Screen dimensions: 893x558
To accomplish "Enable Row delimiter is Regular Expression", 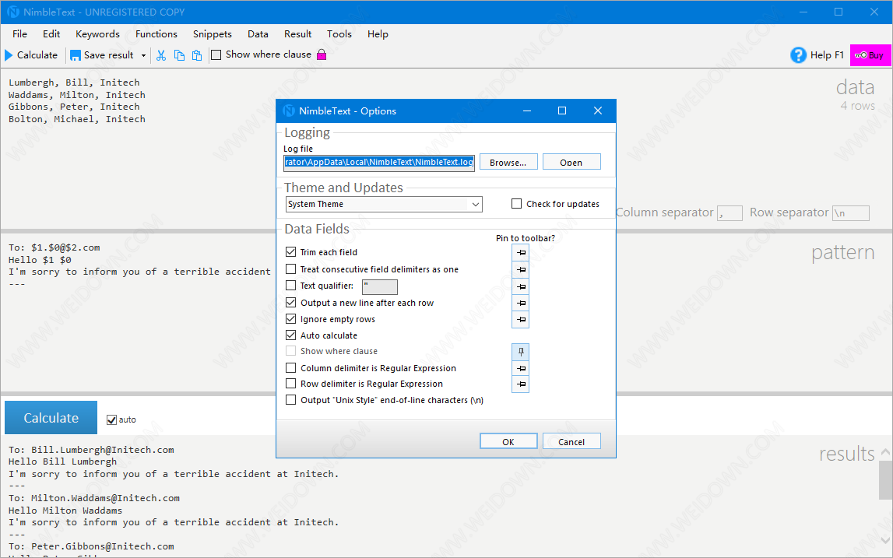I will click(291, 383).
